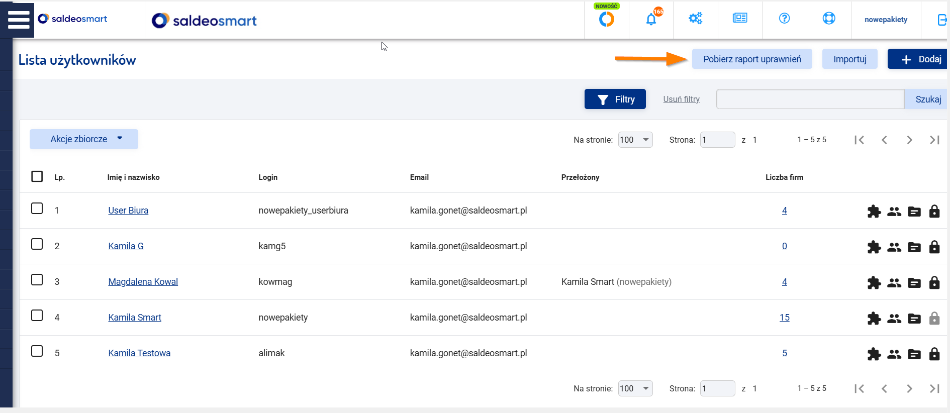Click the people icon for Kamila Smart
The image size is (950, 413).
[894, 319]
